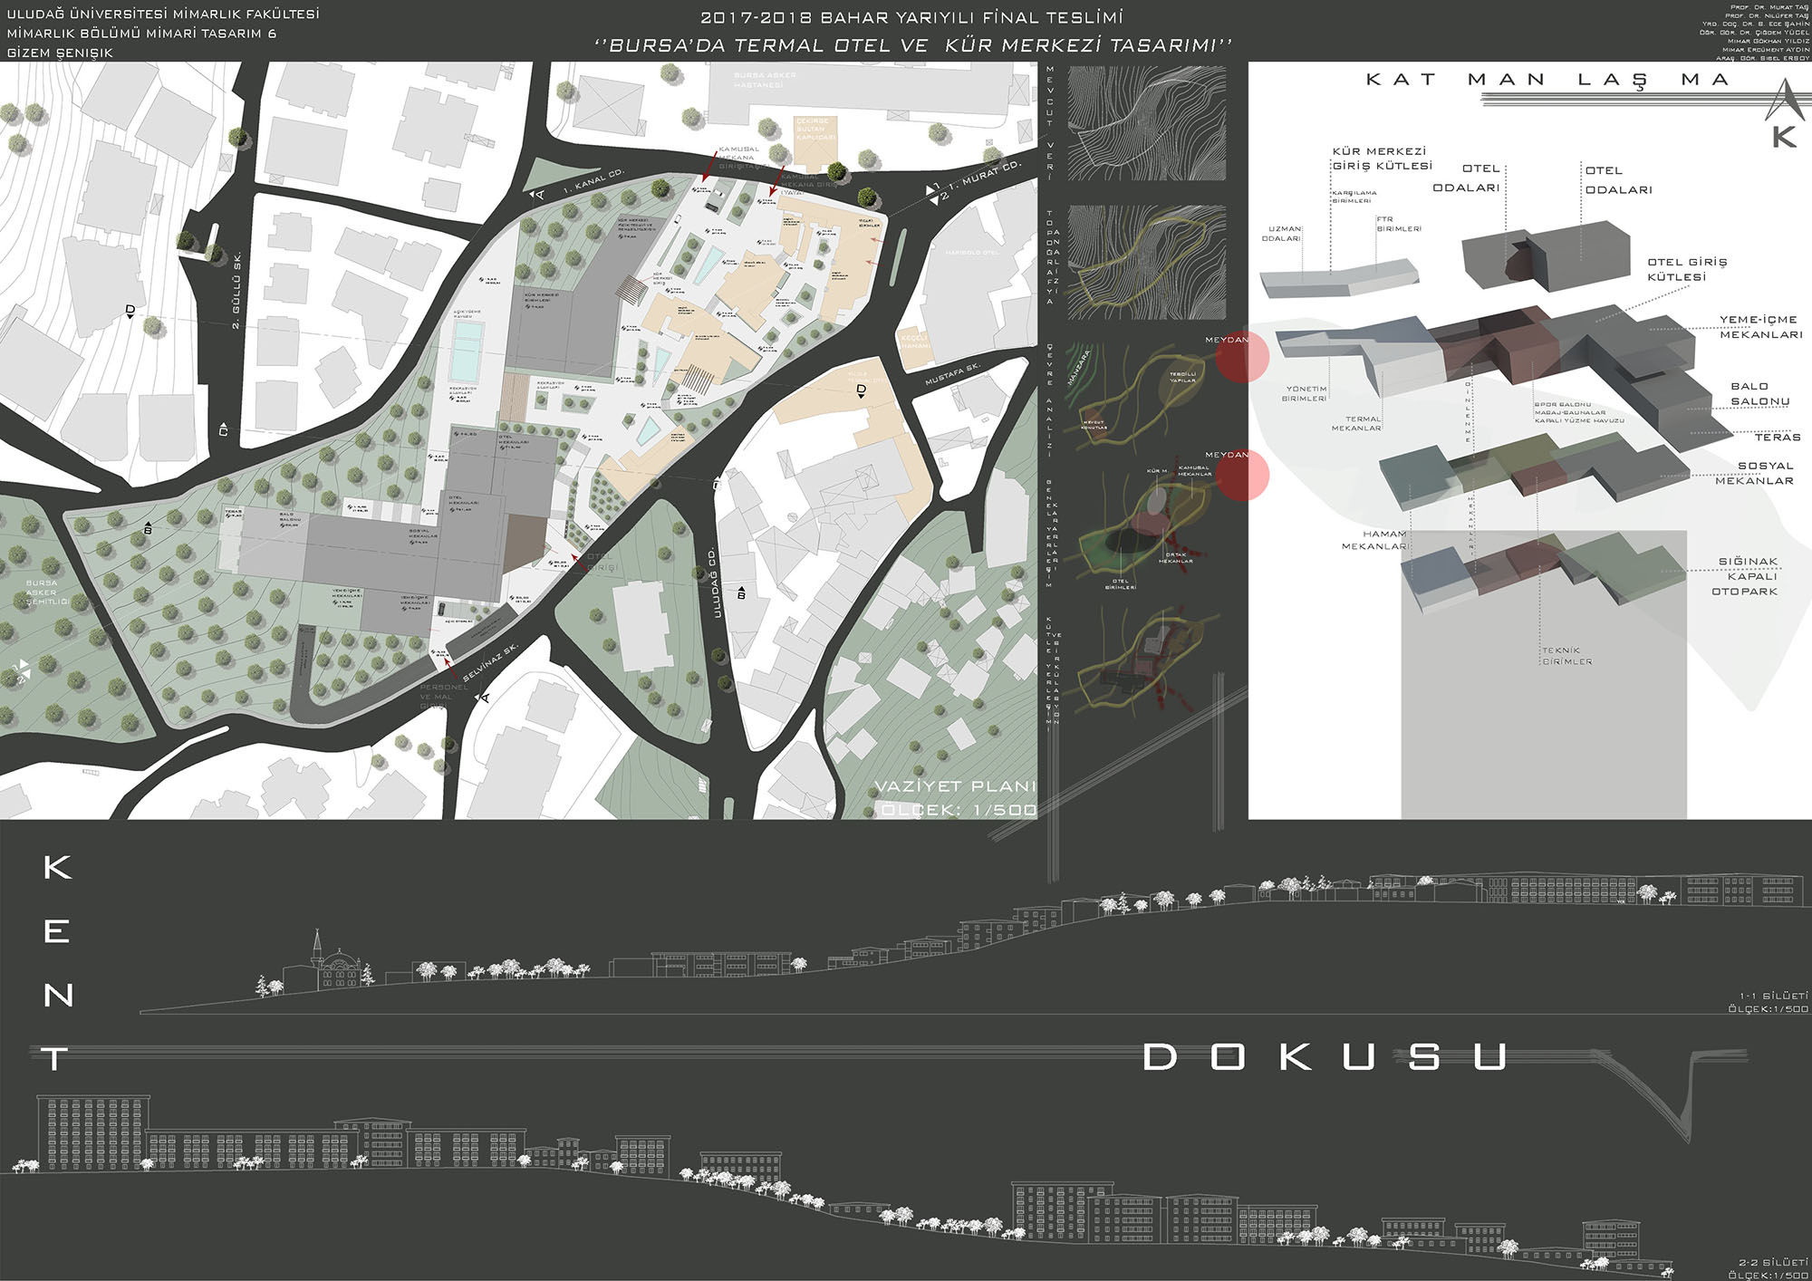Click the 'MİMARLIK BÖLÜMÜ MİMARİ TASARIM 6' line

point(141,34)
